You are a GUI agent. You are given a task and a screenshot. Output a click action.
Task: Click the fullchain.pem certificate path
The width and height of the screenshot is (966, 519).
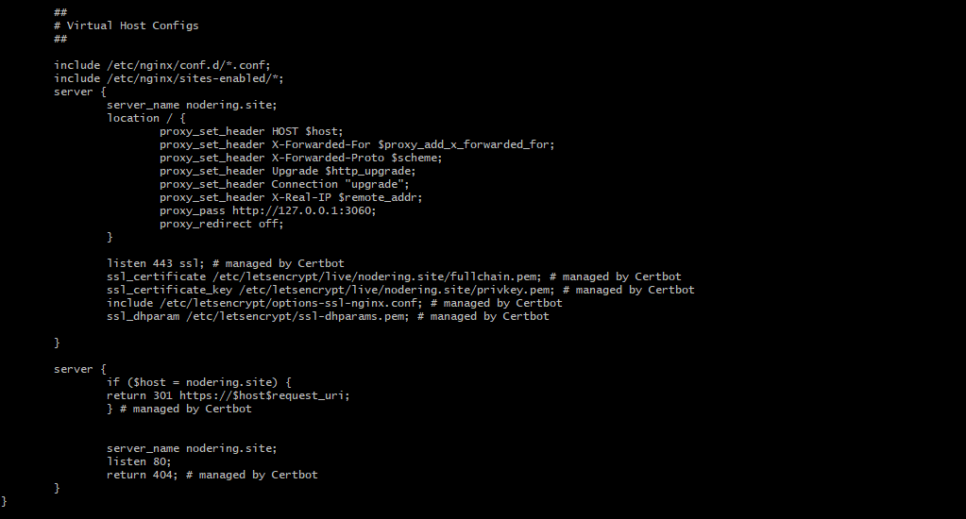pyautogui.click(x=377, y=277)
